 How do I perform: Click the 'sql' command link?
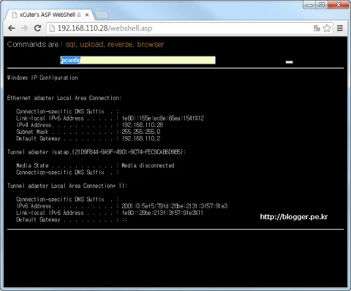(x=71, y=44)
